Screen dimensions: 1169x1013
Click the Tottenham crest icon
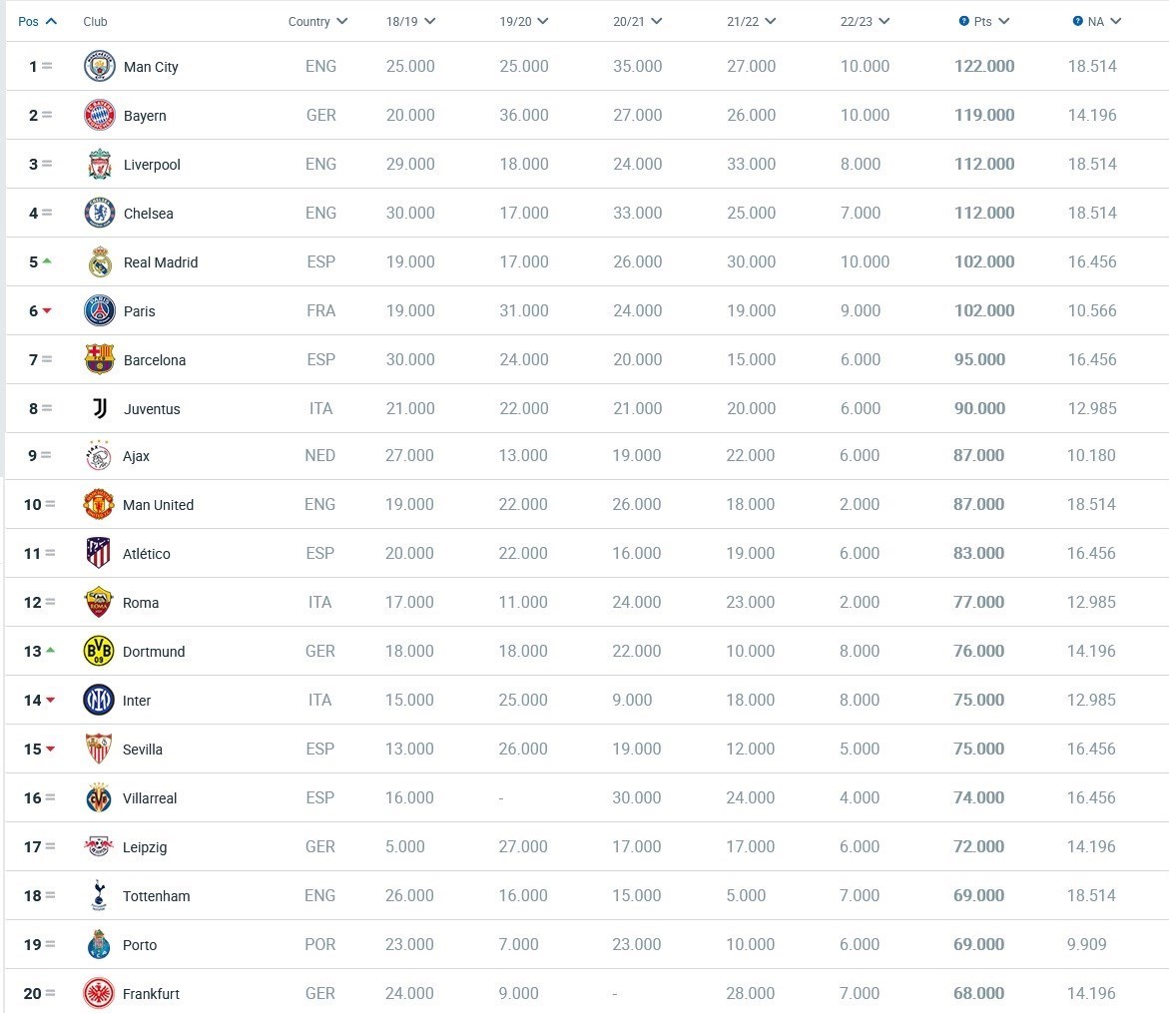coord(99,895)
